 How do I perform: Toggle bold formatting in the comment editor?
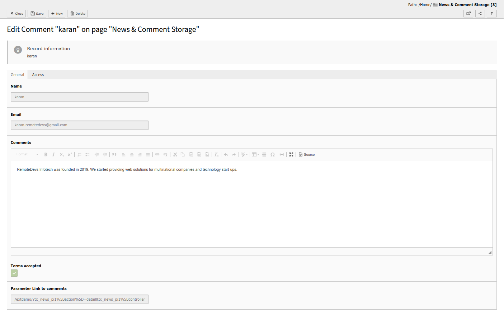(46, 154)
